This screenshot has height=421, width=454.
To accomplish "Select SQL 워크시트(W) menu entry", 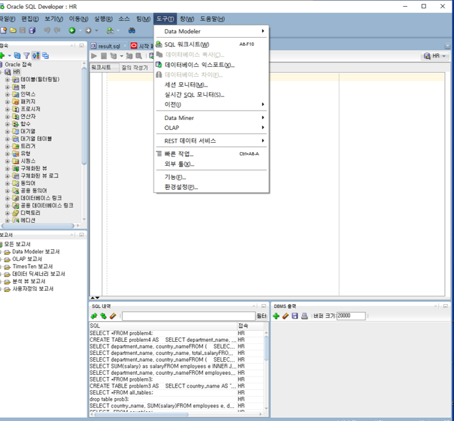I will [212, 45].
